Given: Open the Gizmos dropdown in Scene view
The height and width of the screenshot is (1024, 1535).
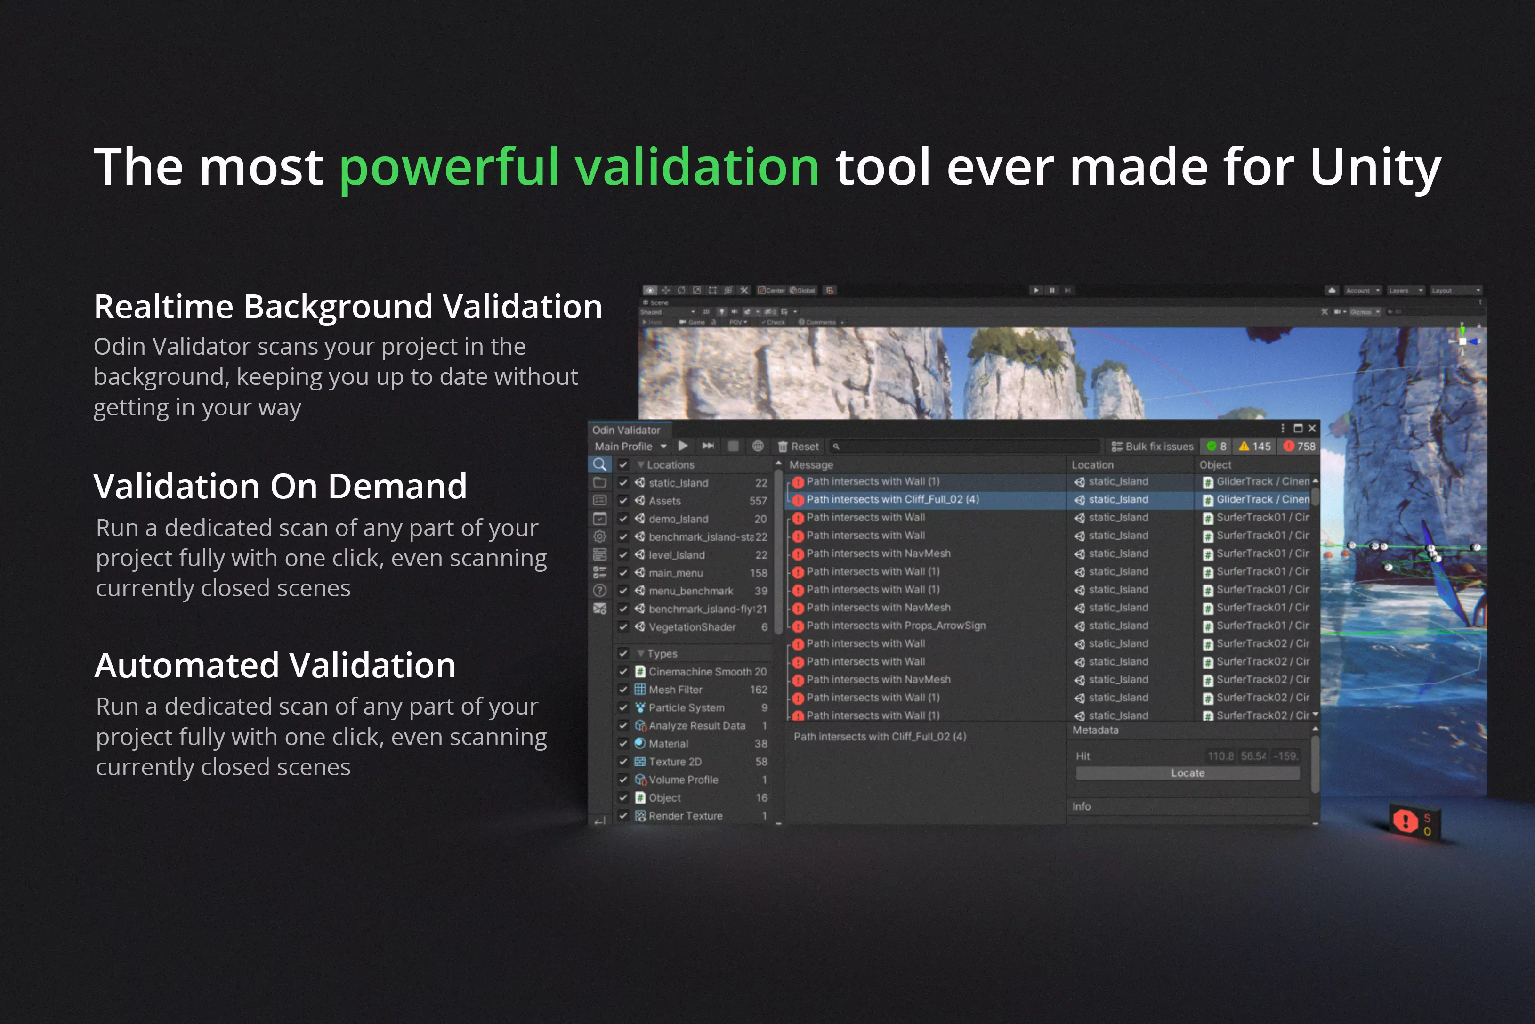Looking at the screenshot, I should [x=1365, y=312].
